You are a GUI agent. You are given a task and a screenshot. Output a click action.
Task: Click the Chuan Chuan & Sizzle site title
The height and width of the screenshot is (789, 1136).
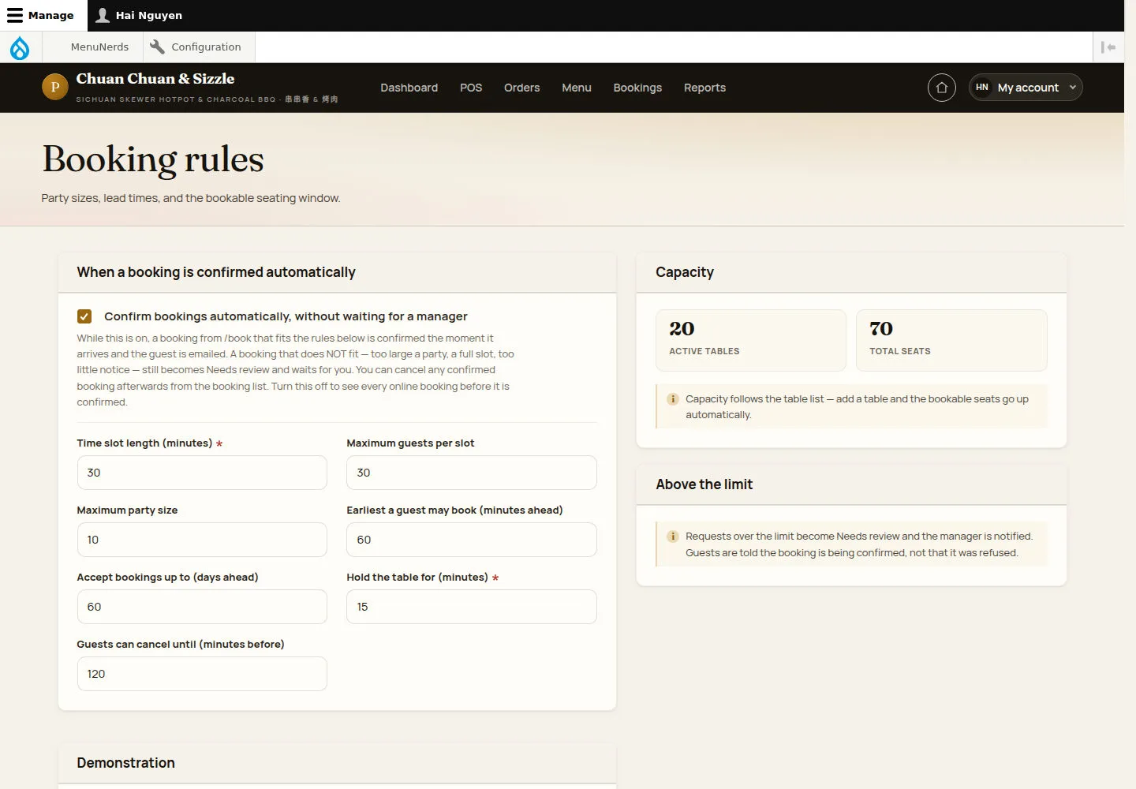tap(155, 79)
